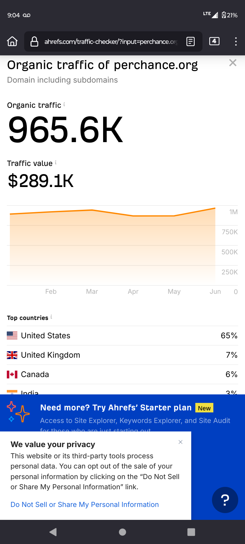
Task: Open the help question mark button
Action: [225, 500]
